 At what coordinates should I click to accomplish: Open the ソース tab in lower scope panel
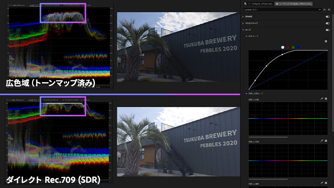pos(15,100)
